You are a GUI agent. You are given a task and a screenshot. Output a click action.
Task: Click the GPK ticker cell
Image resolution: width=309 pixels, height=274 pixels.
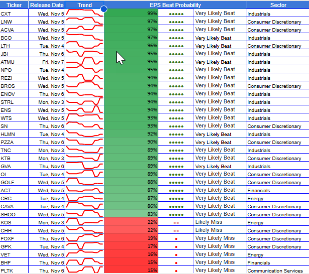tap(14, 246)
